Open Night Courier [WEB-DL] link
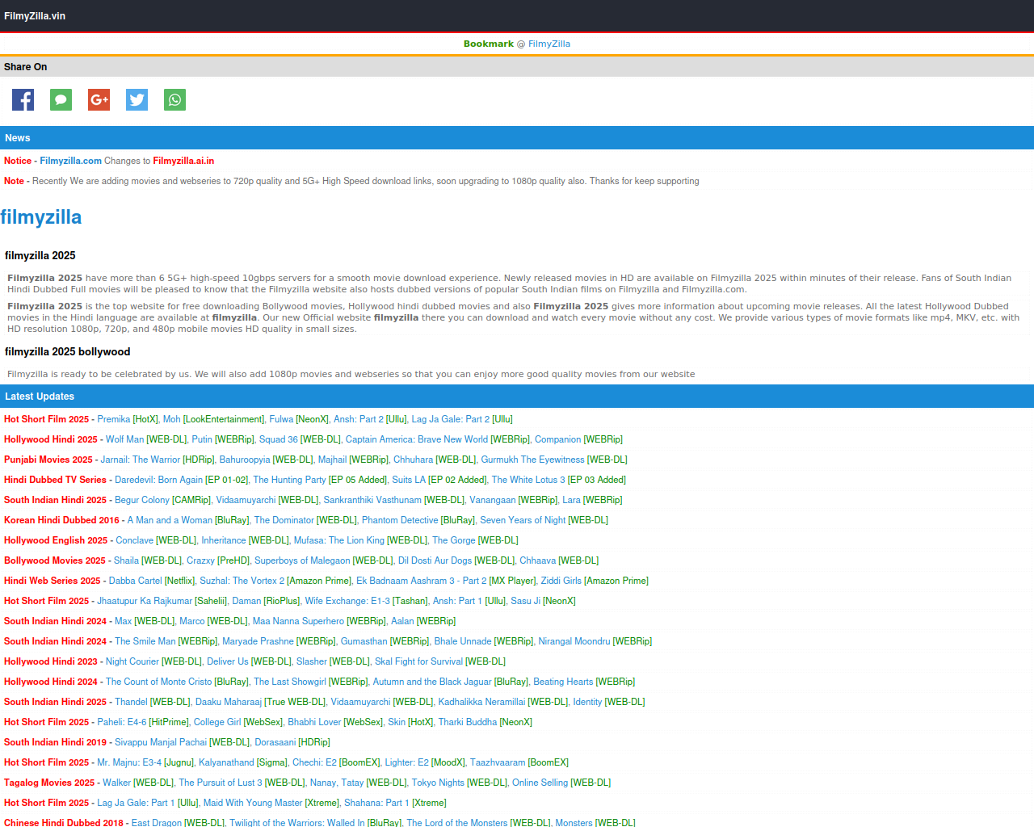Viewport: 1034px width, 827px height. click(x=153, y=661)
